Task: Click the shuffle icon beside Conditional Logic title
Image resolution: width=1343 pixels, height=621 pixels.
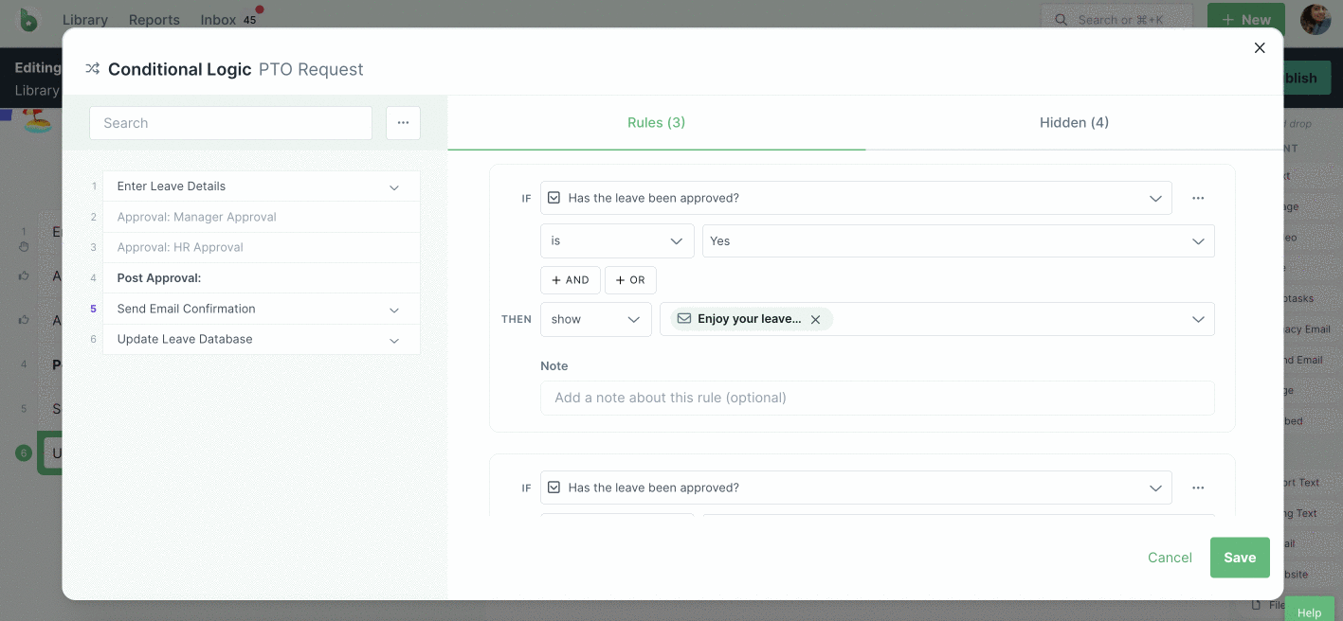Action: (92, 68)
